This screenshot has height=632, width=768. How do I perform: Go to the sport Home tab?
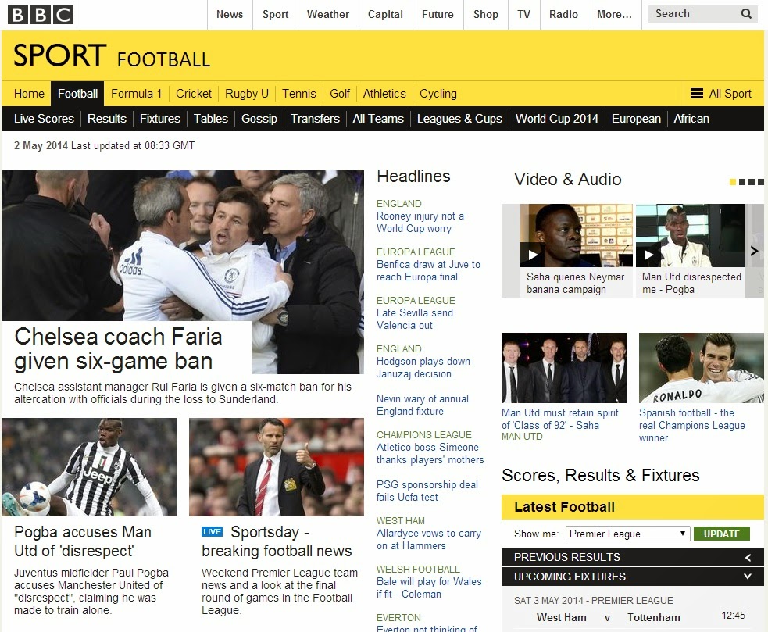coord(29,94)
